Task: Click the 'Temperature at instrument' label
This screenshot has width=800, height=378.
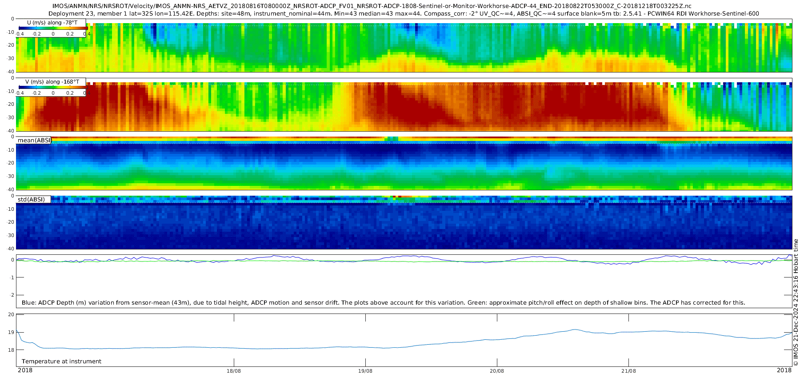Action: pos(61,362)
